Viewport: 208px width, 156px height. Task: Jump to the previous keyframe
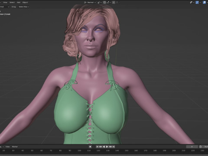coord(101,147)
